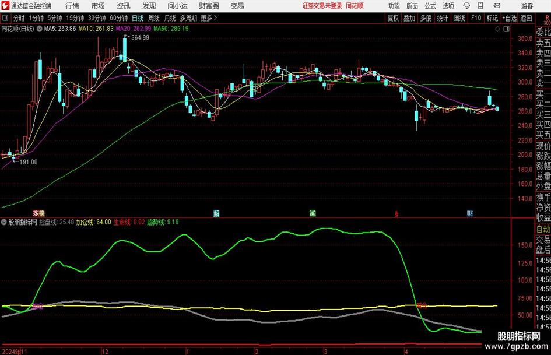
Task: Click the 加仓线 64.00 value label
Action: (94, 222)
